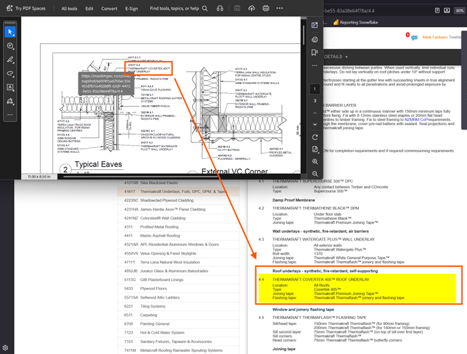Open the bookmarks panel icon
Image resolution: width=467 pixels, height=354 pixels.
(315, 53)
